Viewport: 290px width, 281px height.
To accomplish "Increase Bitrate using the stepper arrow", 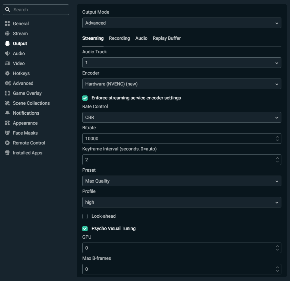I will [x=278, y=137].
